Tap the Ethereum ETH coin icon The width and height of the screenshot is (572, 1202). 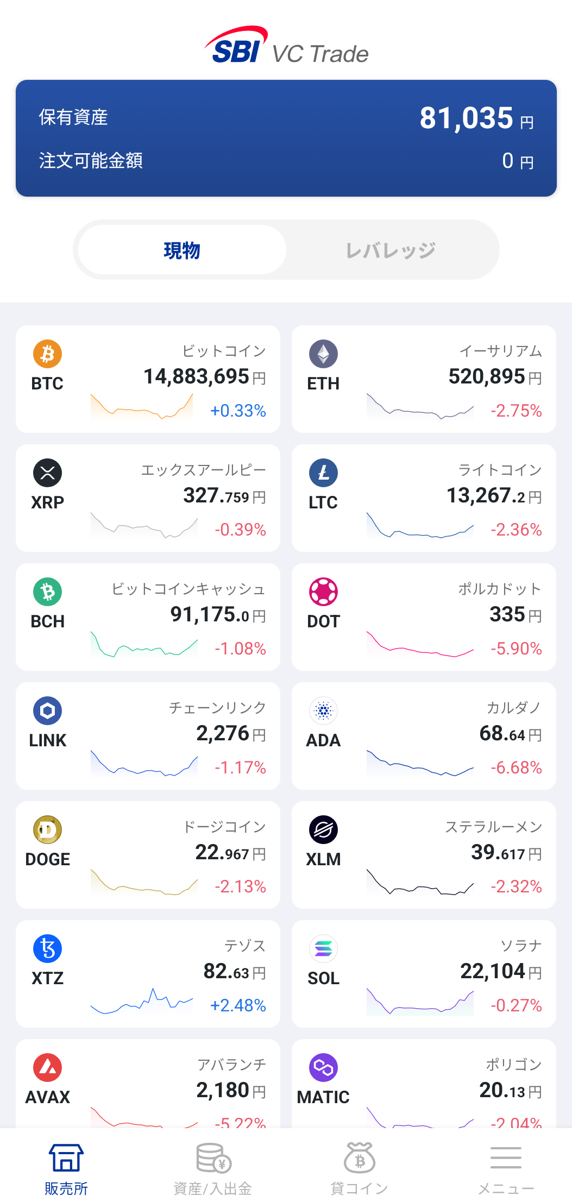(x=323, y=354)
